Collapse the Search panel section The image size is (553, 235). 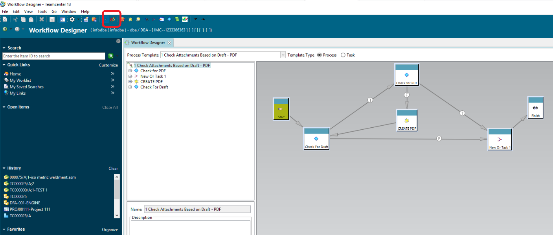[x=4, y=48]
